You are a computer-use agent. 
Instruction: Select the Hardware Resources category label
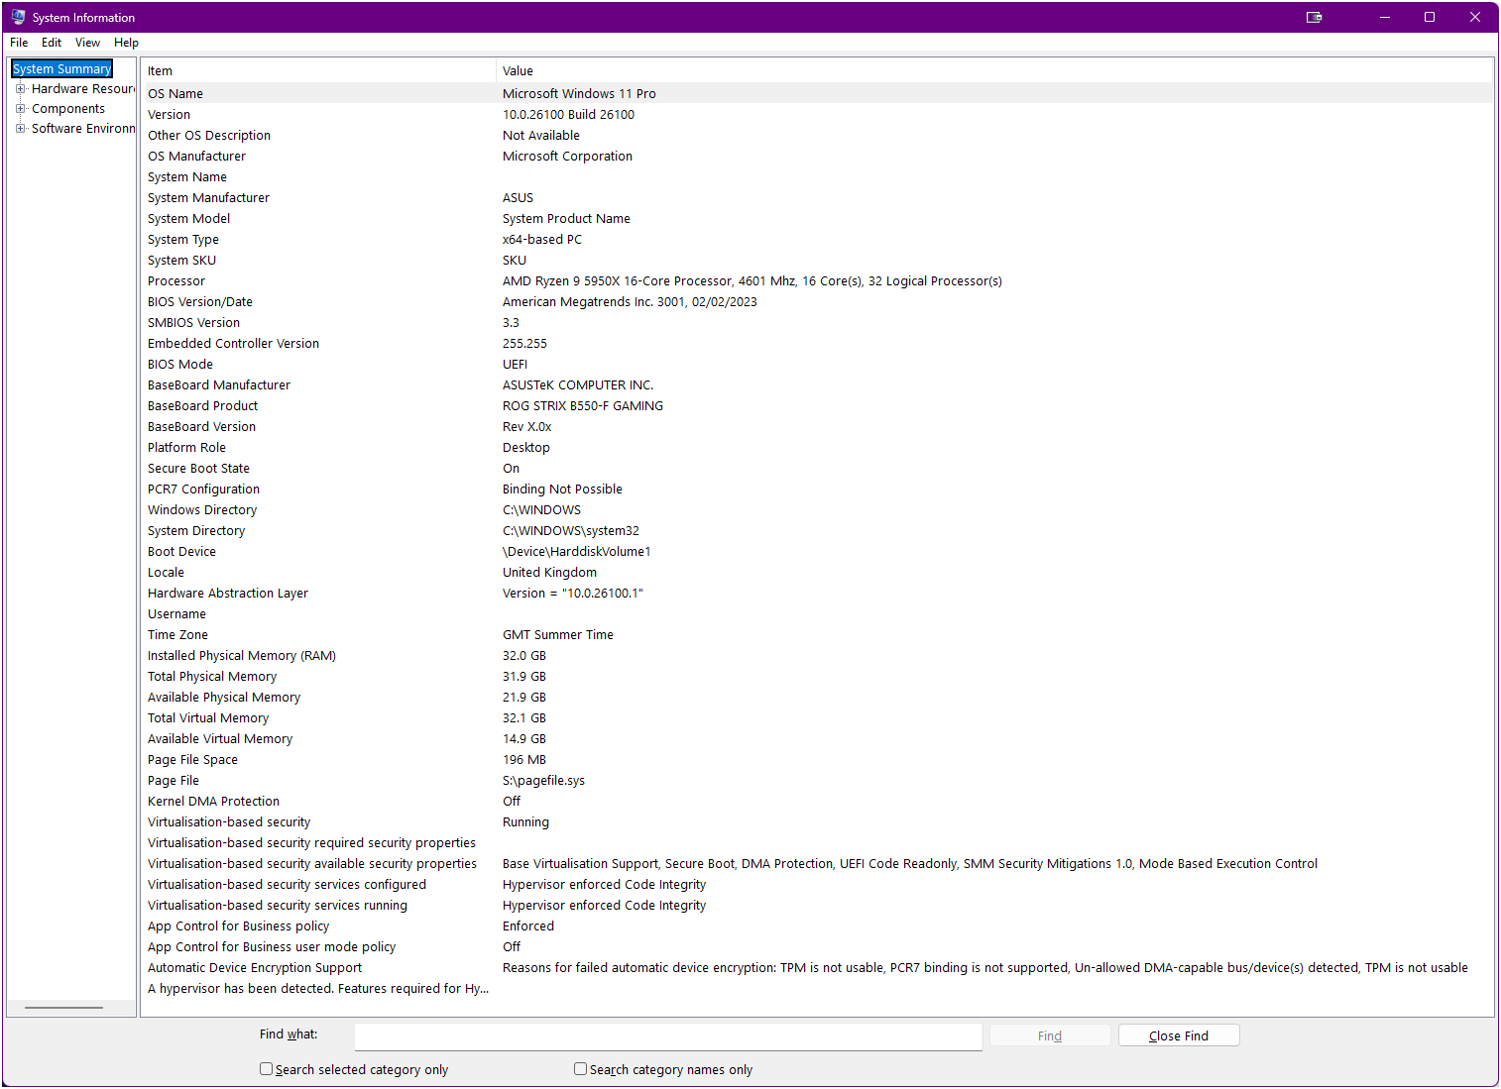pyautogui.click(x=83, y=89)
